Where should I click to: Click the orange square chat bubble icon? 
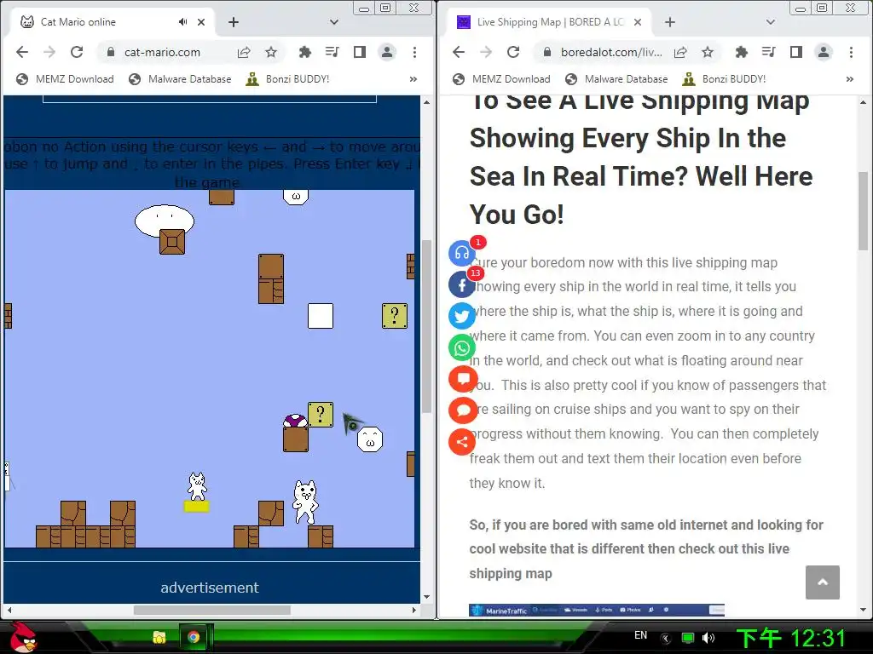point(462,379)
